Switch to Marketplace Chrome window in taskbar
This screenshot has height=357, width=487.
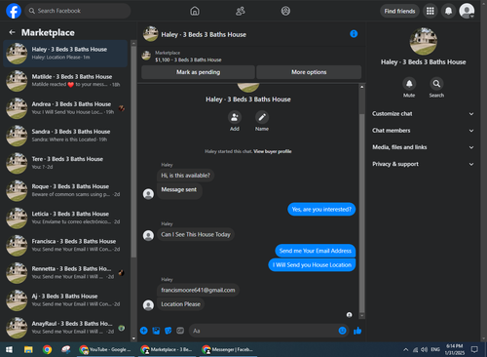pos(167,349)
